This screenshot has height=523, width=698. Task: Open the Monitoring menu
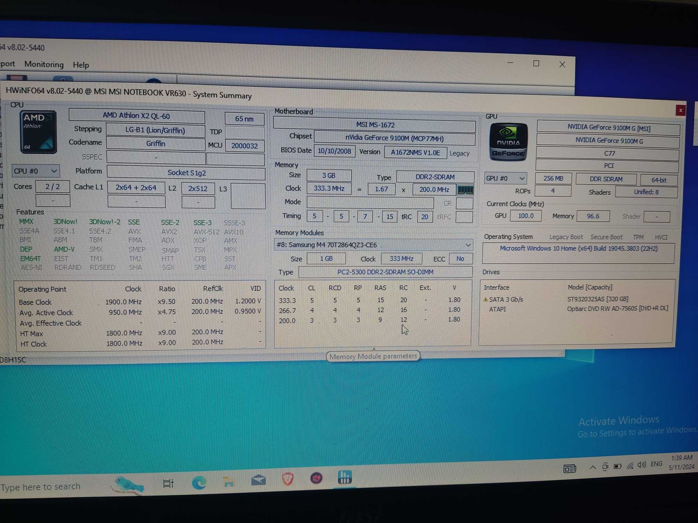(44, 64)
